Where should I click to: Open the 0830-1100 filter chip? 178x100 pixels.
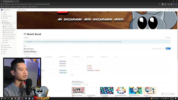[27, 54]
